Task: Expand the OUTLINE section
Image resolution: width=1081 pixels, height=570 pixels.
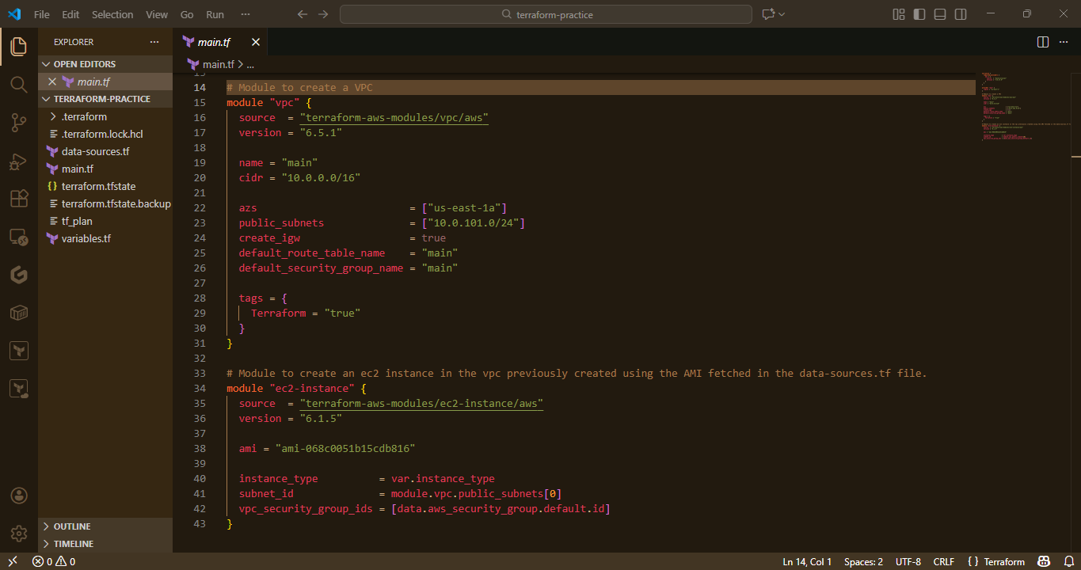Action: 70,526
